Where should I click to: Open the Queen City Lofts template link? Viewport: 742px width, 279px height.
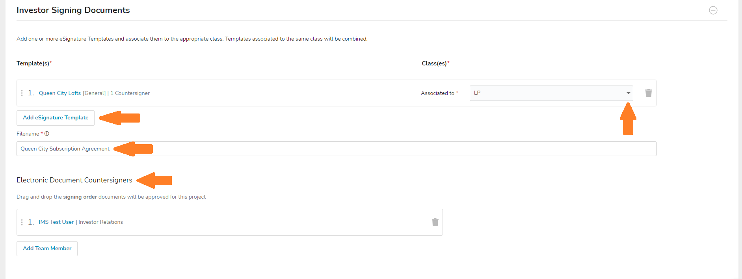pyautogui.click(x=60, y=93)
